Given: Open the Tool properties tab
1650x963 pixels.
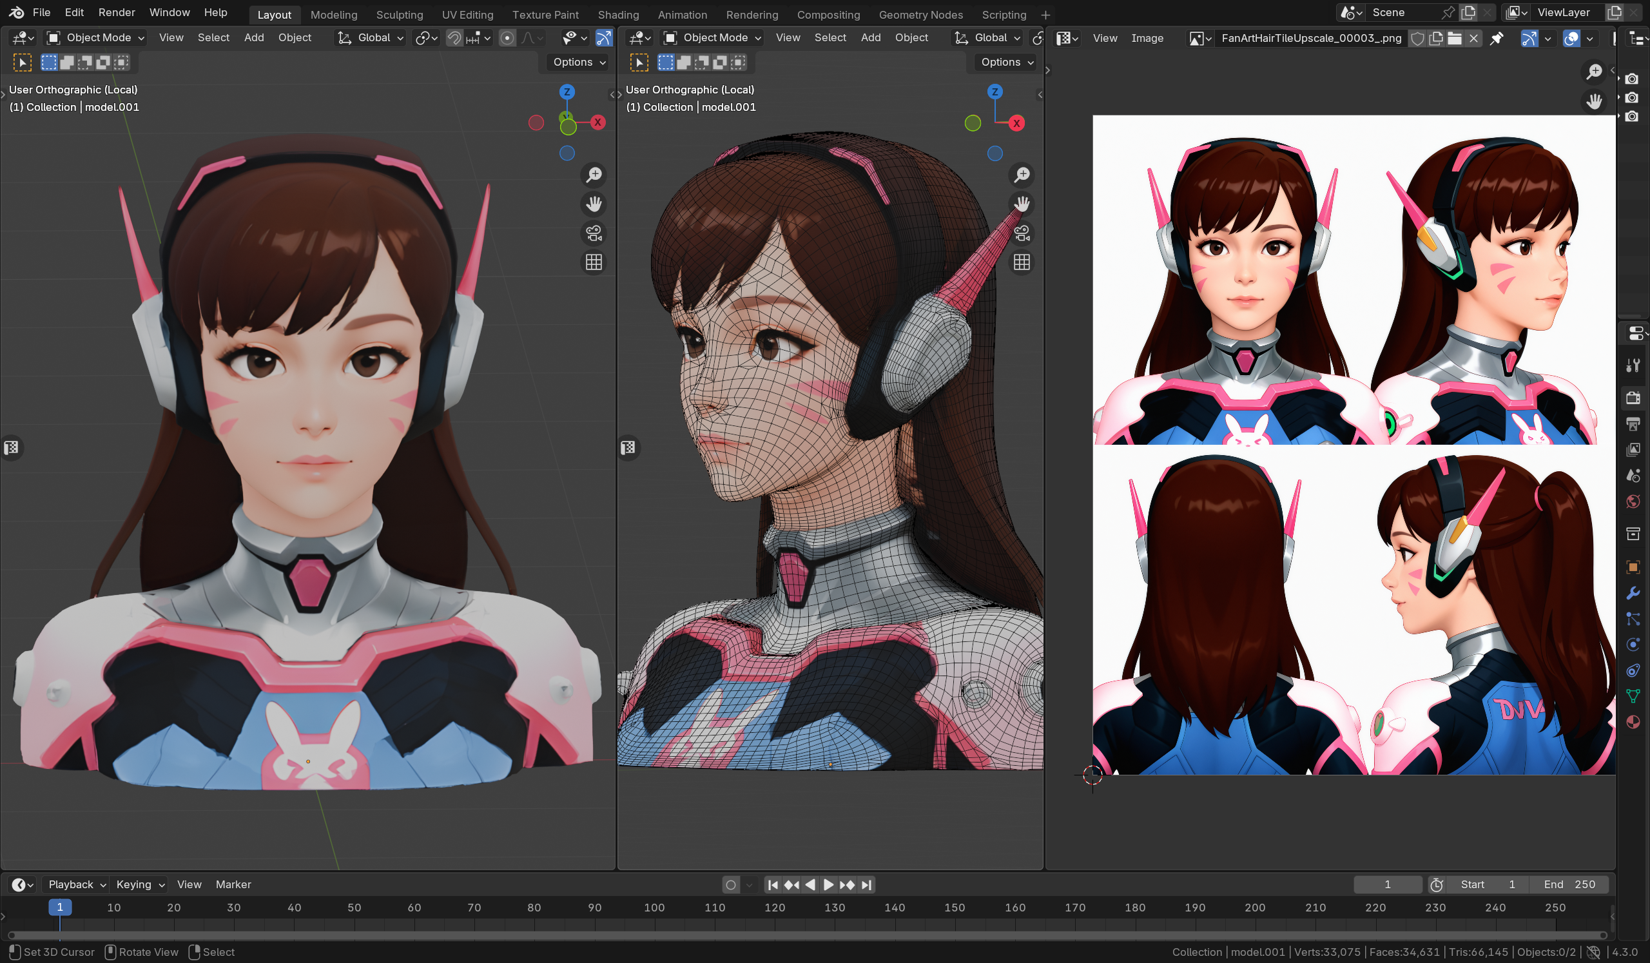Looking at the screenshot, I should click(x=1633, y=365).
